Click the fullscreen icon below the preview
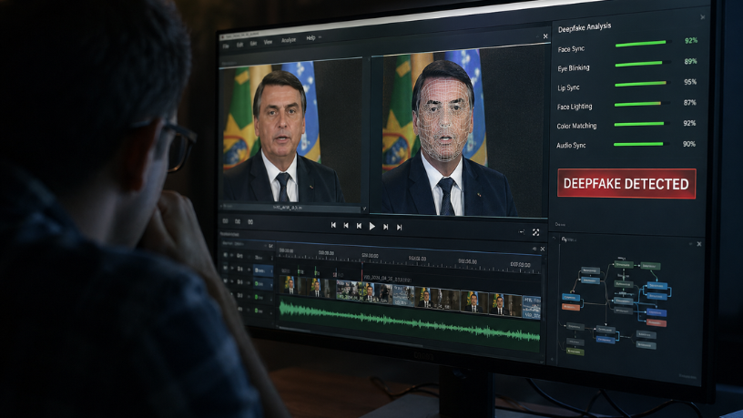Image resolution: width=743 pixels, height=418 pixels. click(535, 232)
